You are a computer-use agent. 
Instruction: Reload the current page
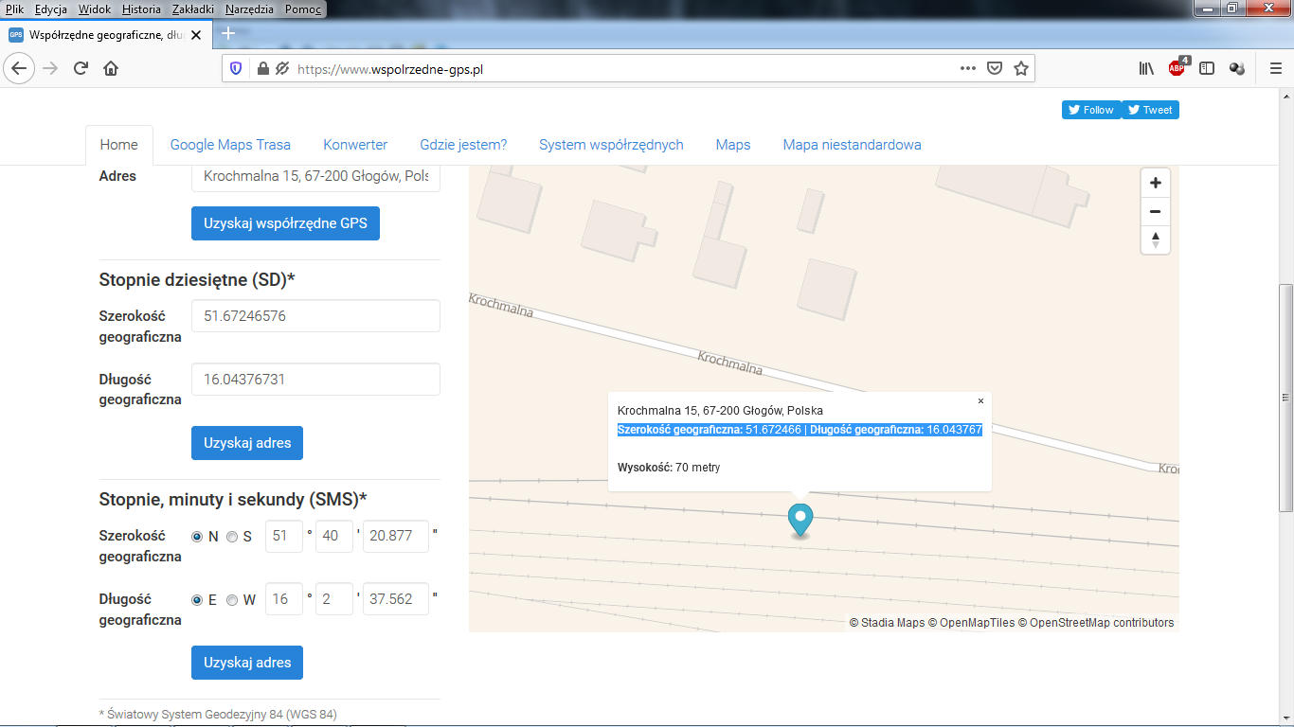coord(81,68)
